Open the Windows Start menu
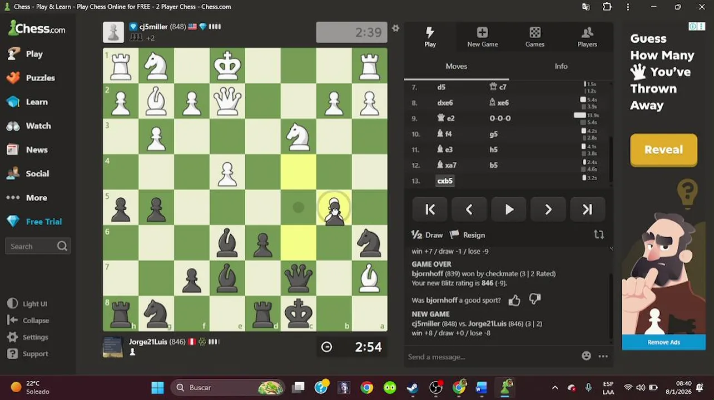The width and height of the screenshot is (714, 400). 157,387
